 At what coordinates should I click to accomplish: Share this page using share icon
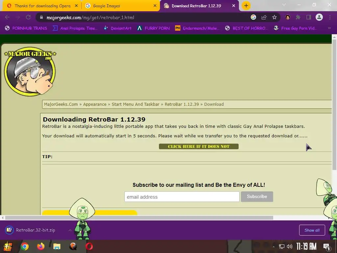coord(264,17)
